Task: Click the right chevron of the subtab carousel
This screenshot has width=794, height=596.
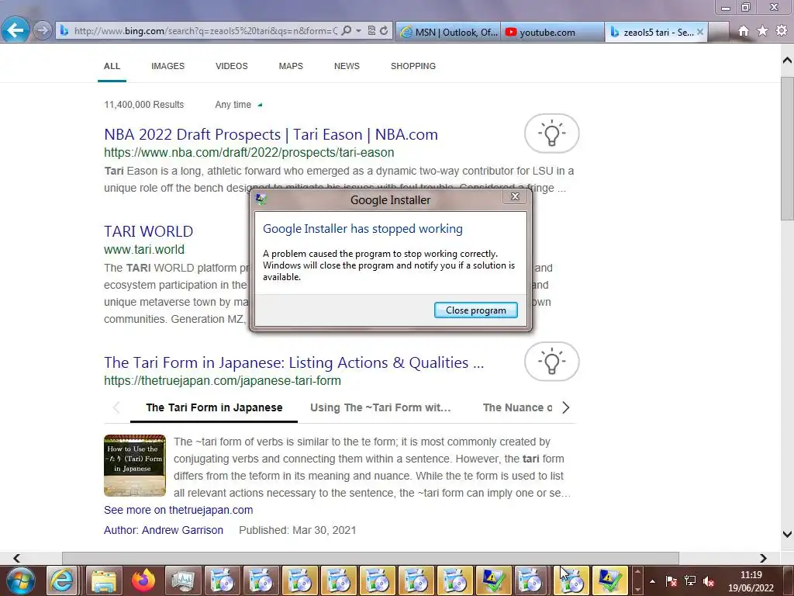Action: [566, 408]
